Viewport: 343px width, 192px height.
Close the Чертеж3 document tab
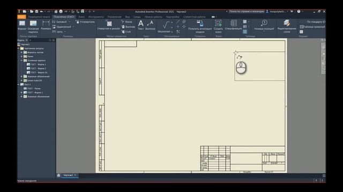point(75,175)
